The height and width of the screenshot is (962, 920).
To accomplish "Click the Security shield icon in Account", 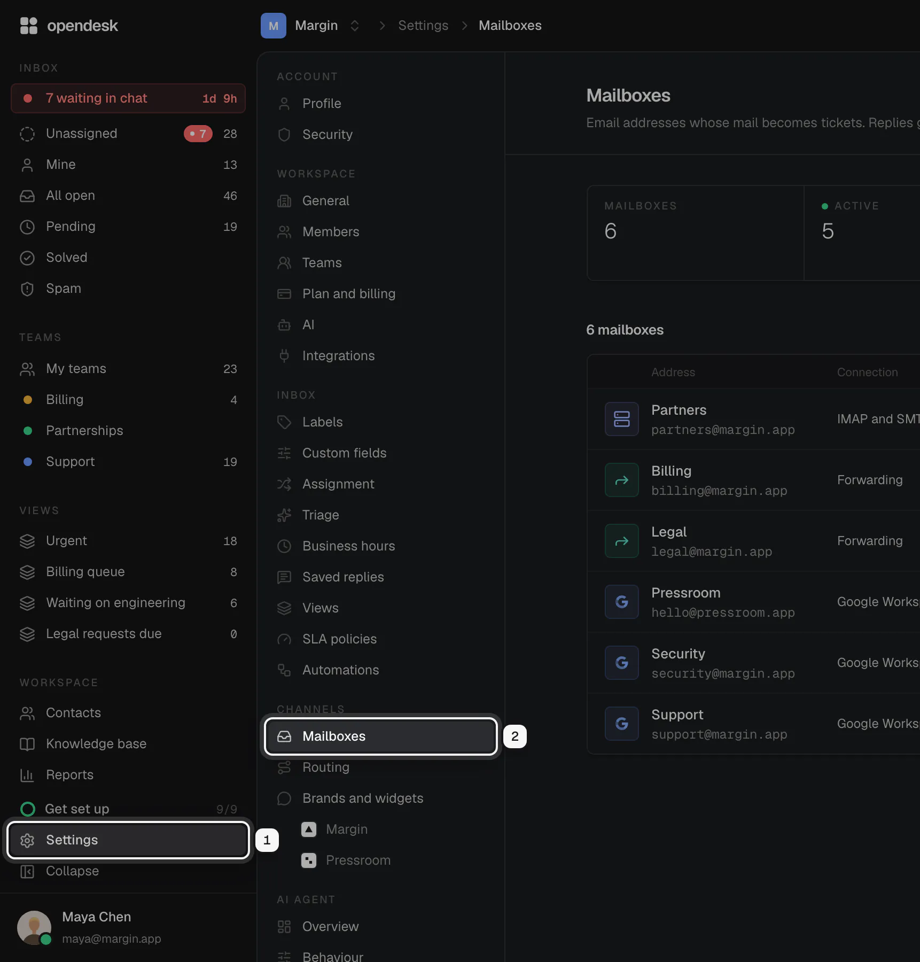I will [x=284, y=135].
